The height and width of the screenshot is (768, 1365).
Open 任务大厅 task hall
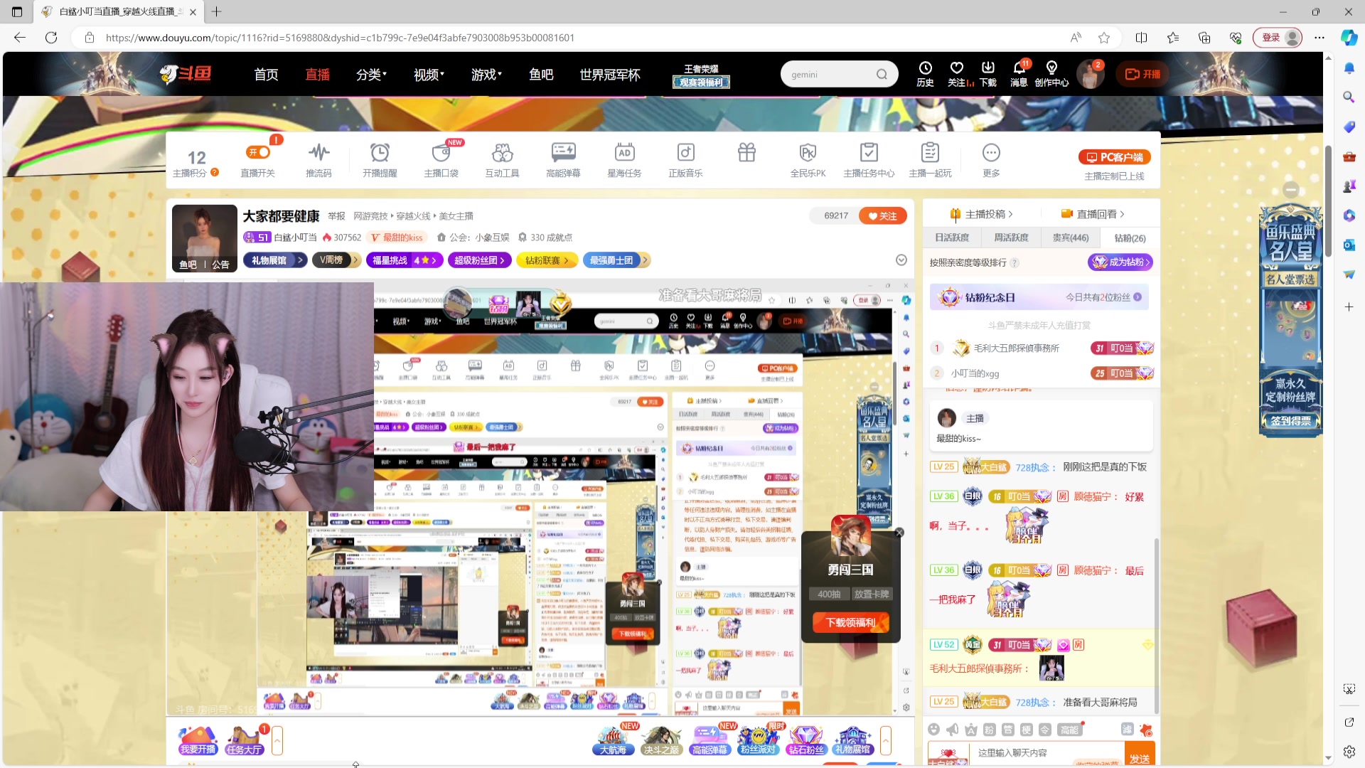pyautogui.click(x=244, y=740)
